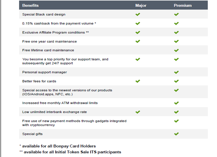Click Premium checkmark for newest product versions access

point(176,90)
